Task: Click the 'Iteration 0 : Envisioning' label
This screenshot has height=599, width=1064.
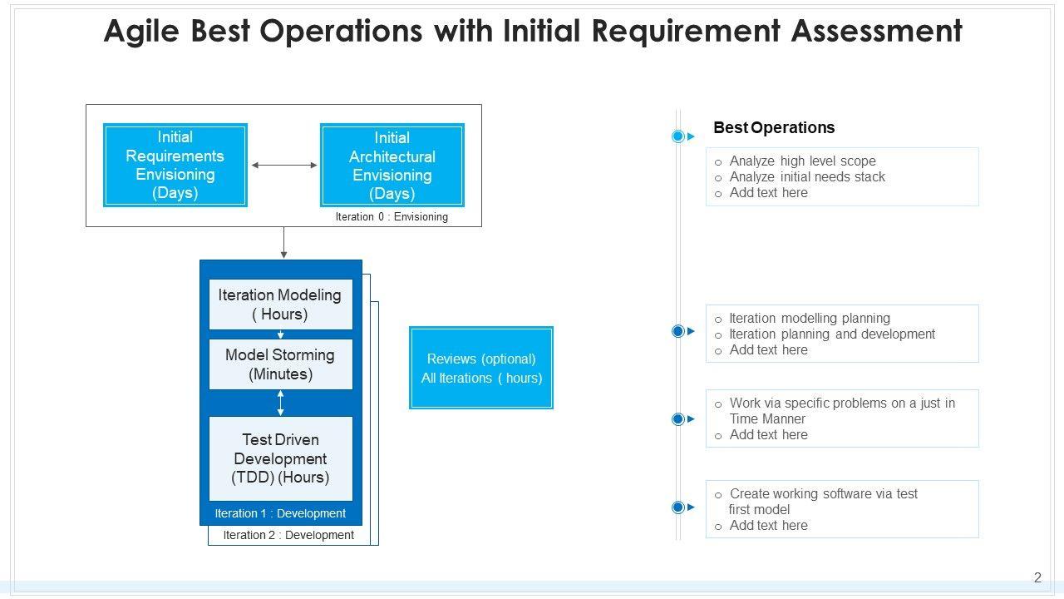Action: 392,217
